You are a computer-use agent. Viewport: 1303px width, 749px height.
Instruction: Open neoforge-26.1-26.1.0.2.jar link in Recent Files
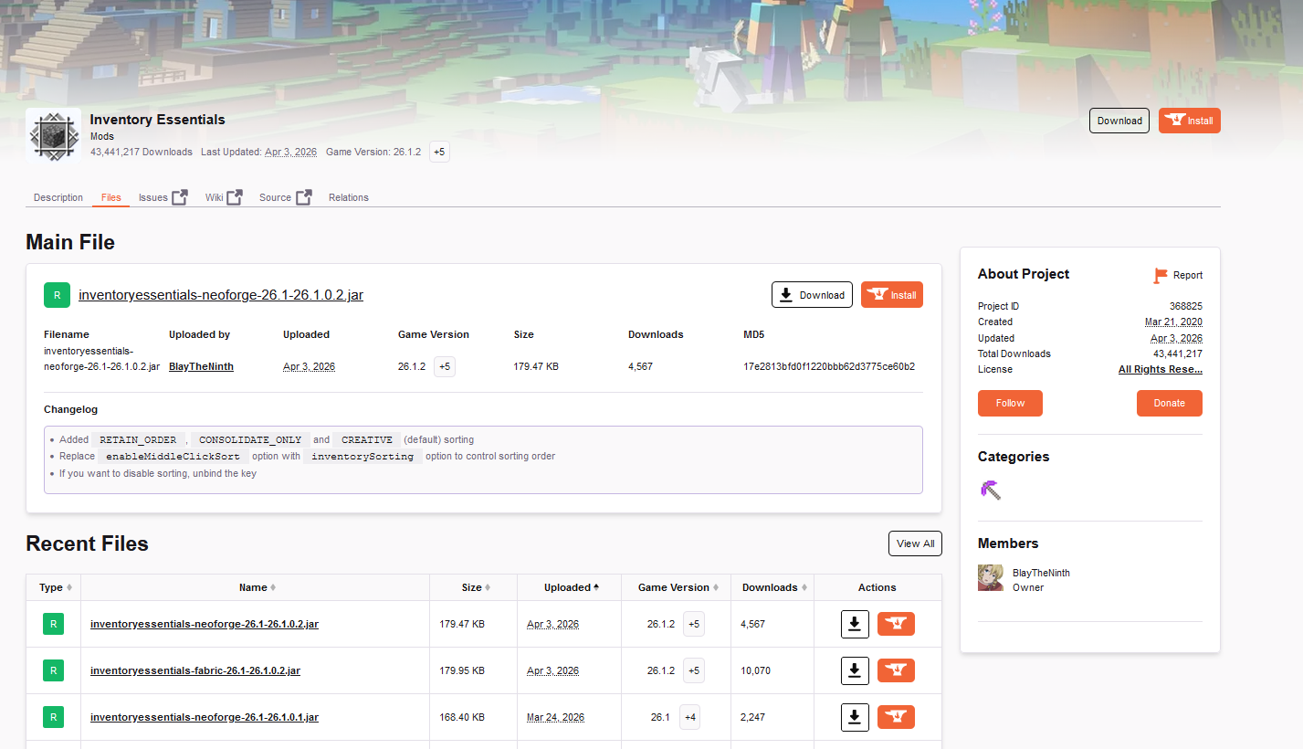205,624
